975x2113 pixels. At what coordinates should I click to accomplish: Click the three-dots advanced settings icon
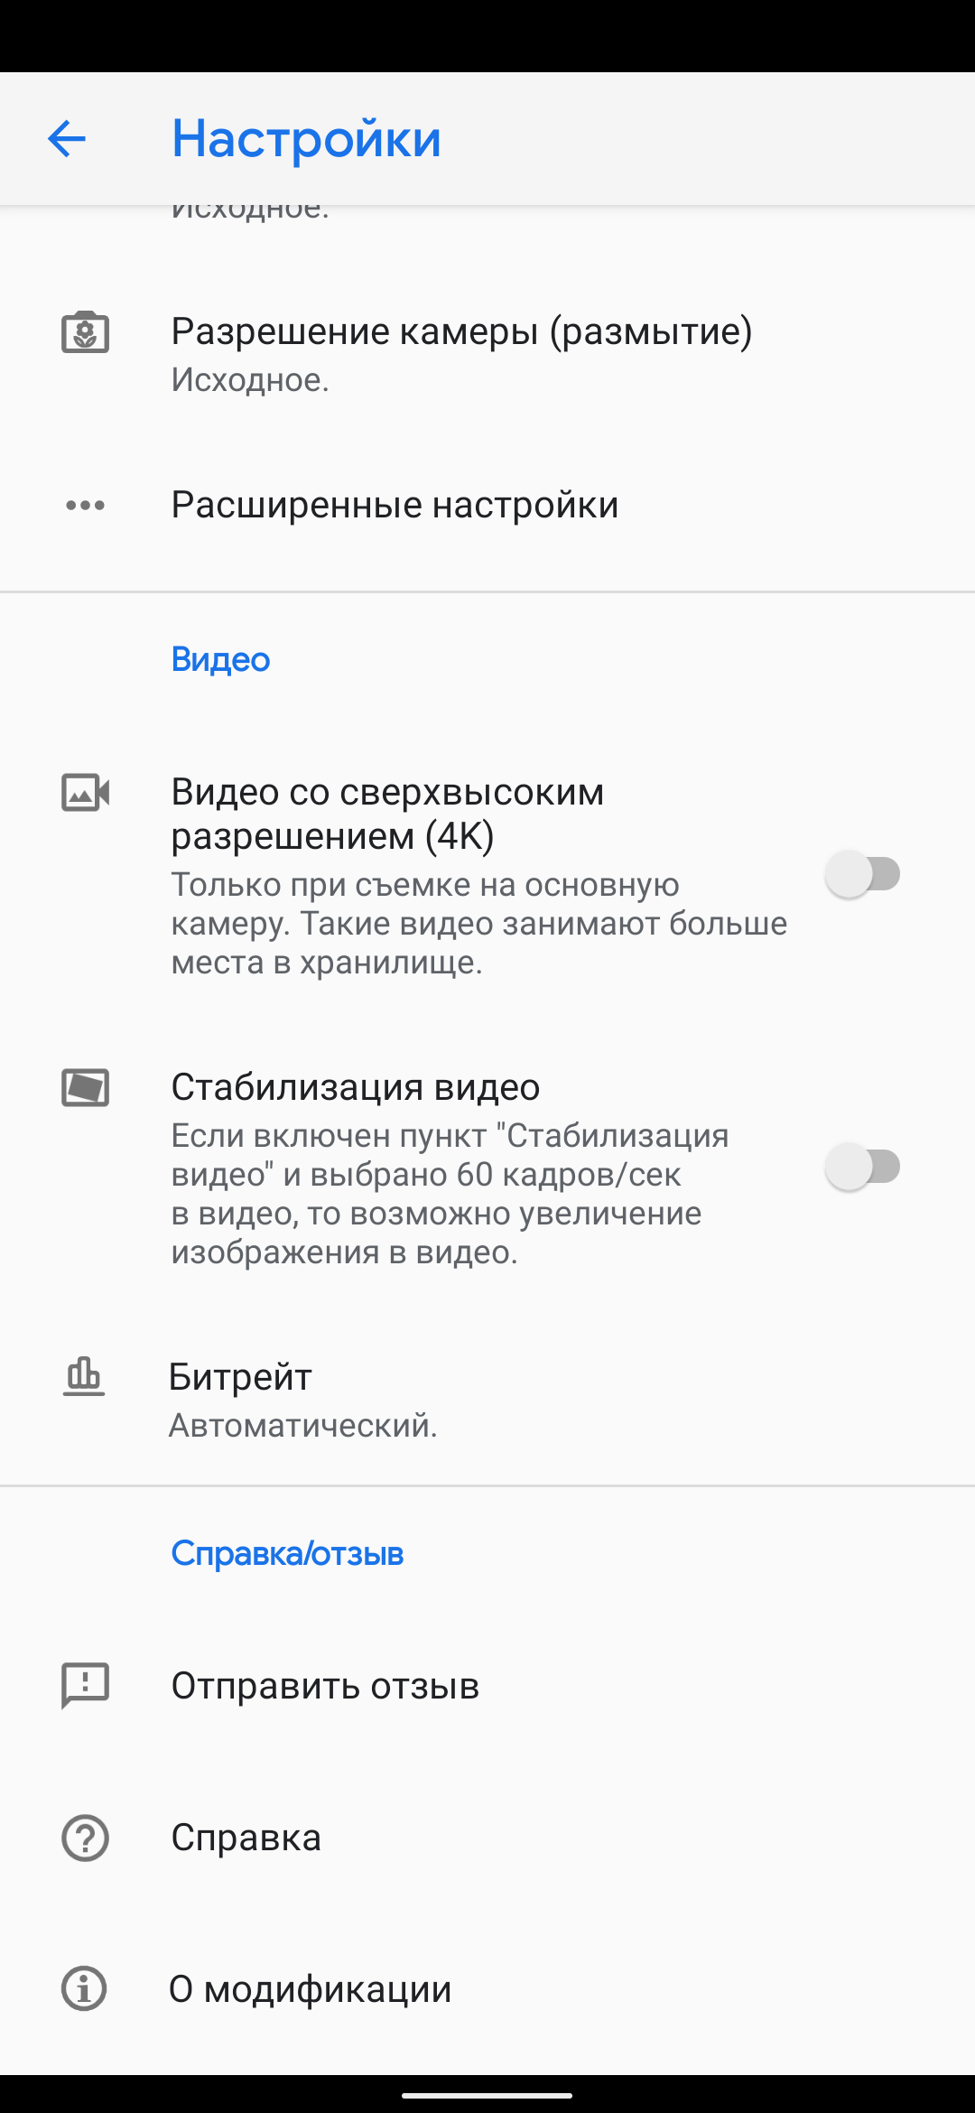pyautogui.click(x=85, y=505)
